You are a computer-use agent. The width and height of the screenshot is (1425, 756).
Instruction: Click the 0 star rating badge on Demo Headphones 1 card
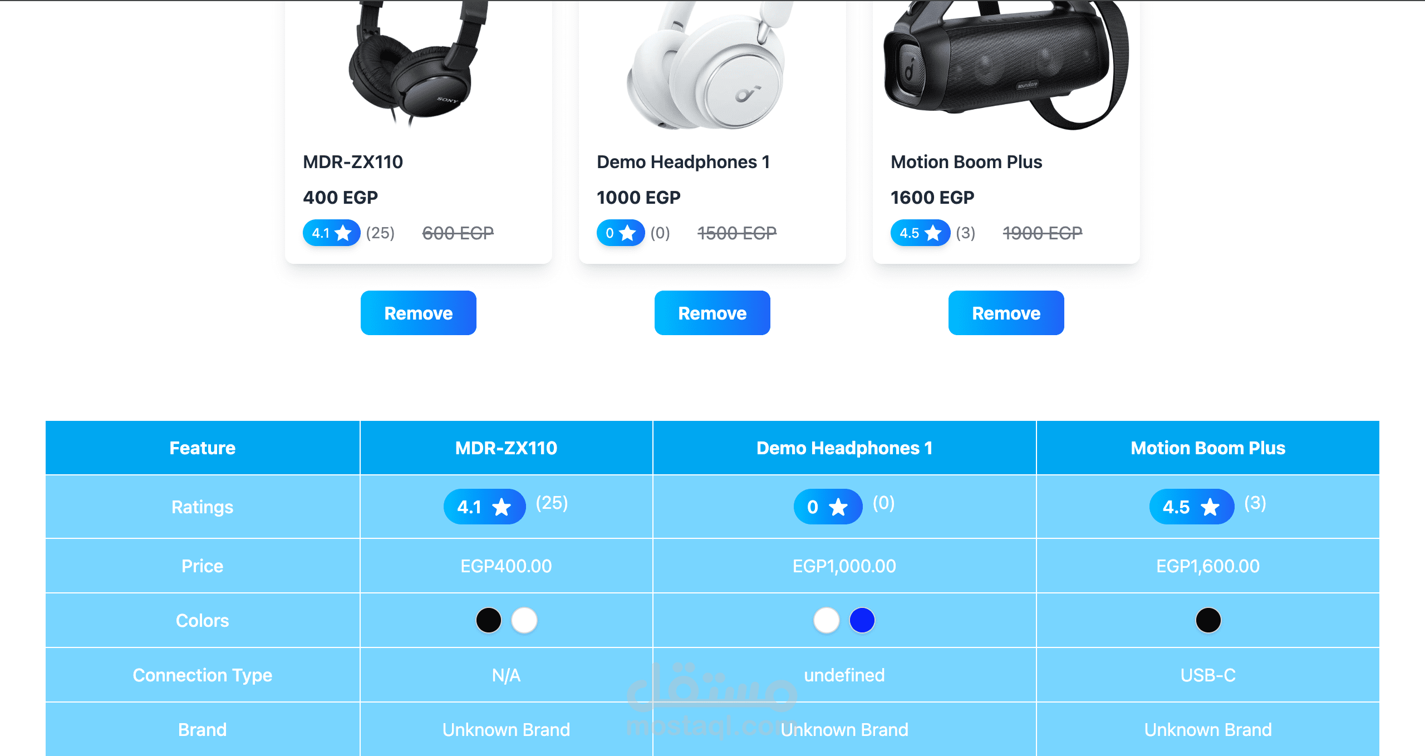pos(621,233)
